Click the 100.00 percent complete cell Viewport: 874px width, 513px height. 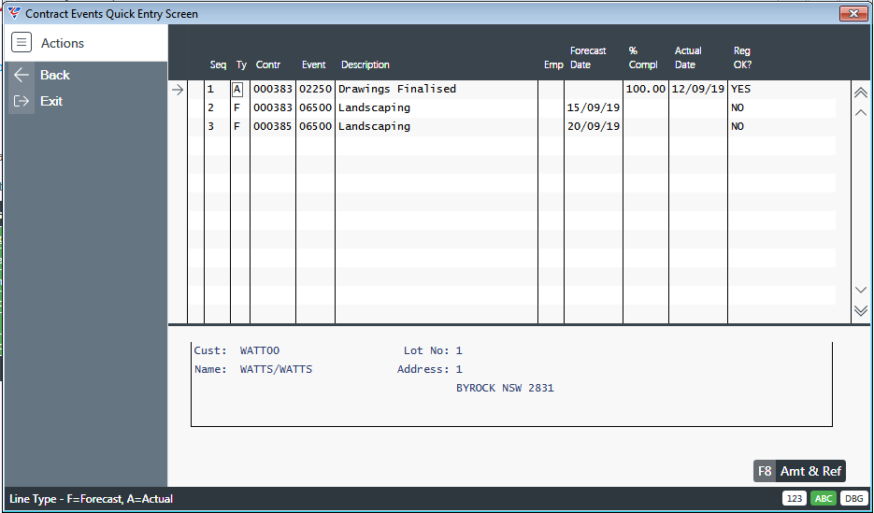[x=646, y=89]
